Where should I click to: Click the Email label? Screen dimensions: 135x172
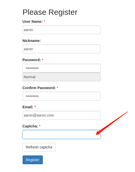[28, 107]
